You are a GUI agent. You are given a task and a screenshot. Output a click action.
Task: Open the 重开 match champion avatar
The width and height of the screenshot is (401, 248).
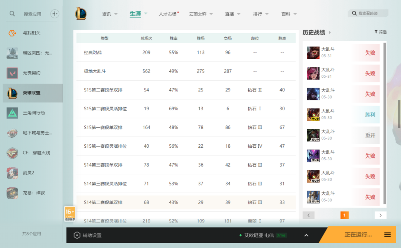[x=313, y=135]
